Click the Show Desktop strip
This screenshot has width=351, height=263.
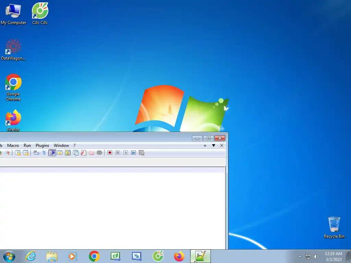pos(349,256)
